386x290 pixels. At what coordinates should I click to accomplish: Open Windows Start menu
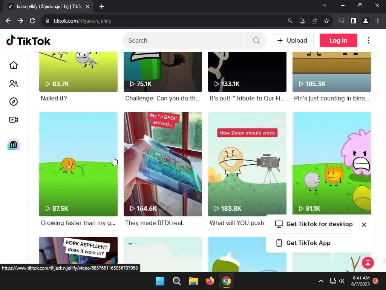[160, 281]
